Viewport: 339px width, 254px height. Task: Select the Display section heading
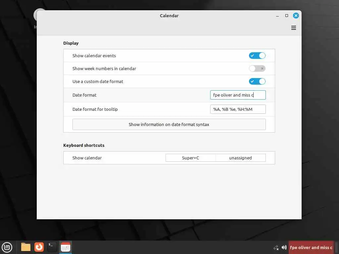(71, 43)
